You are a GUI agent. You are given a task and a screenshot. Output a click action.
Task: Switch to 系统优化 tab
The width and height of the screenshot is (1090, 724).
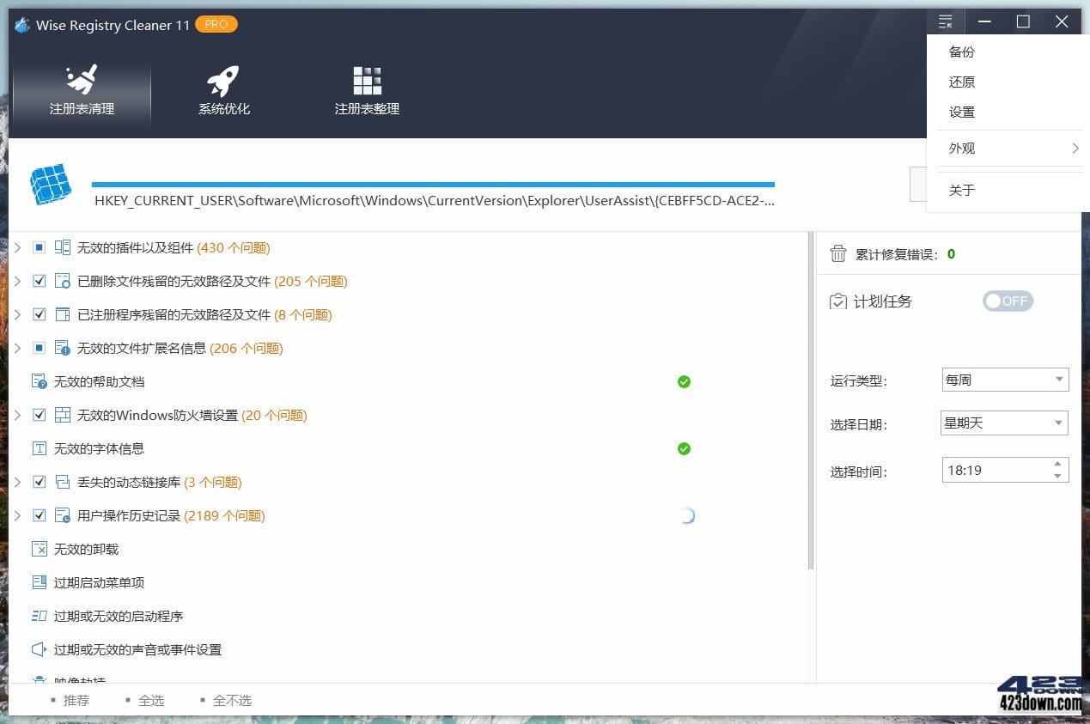(223, 91)
